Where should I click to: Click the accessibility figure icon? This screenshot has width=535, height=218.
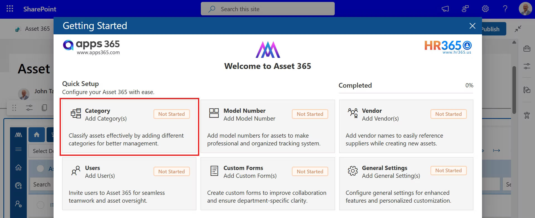pyautogui.click(x=527, y=115)
